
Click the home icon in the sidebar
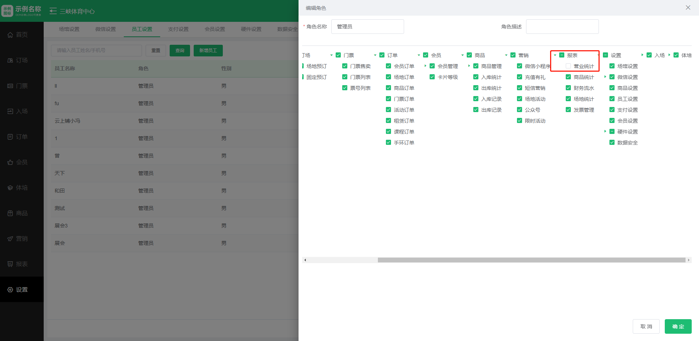click(10, 35)
